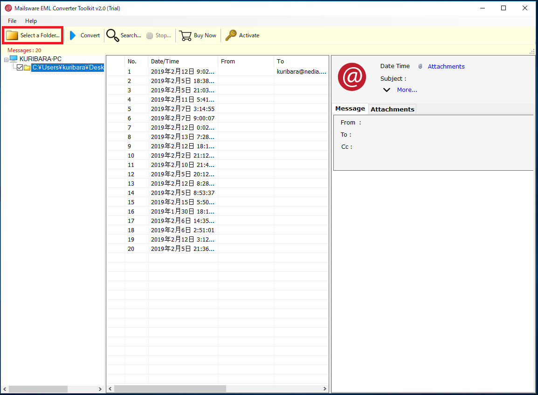This screenshot has height=395, width=538.
Task: Open the Attachments link in header
Action: click(446, 67)
